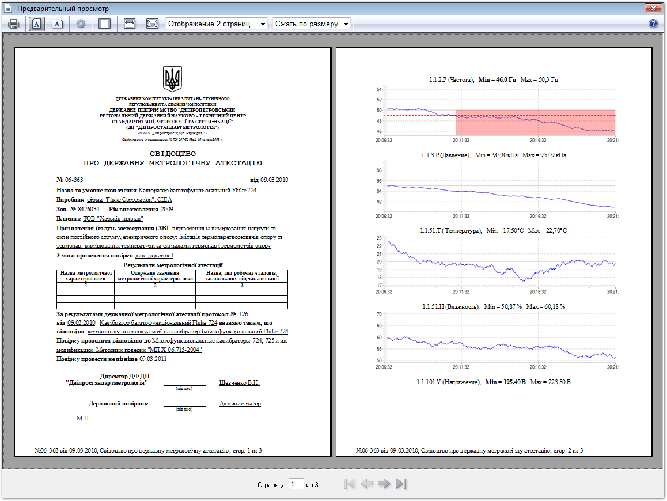Fit the page to window width

[130, 24]
